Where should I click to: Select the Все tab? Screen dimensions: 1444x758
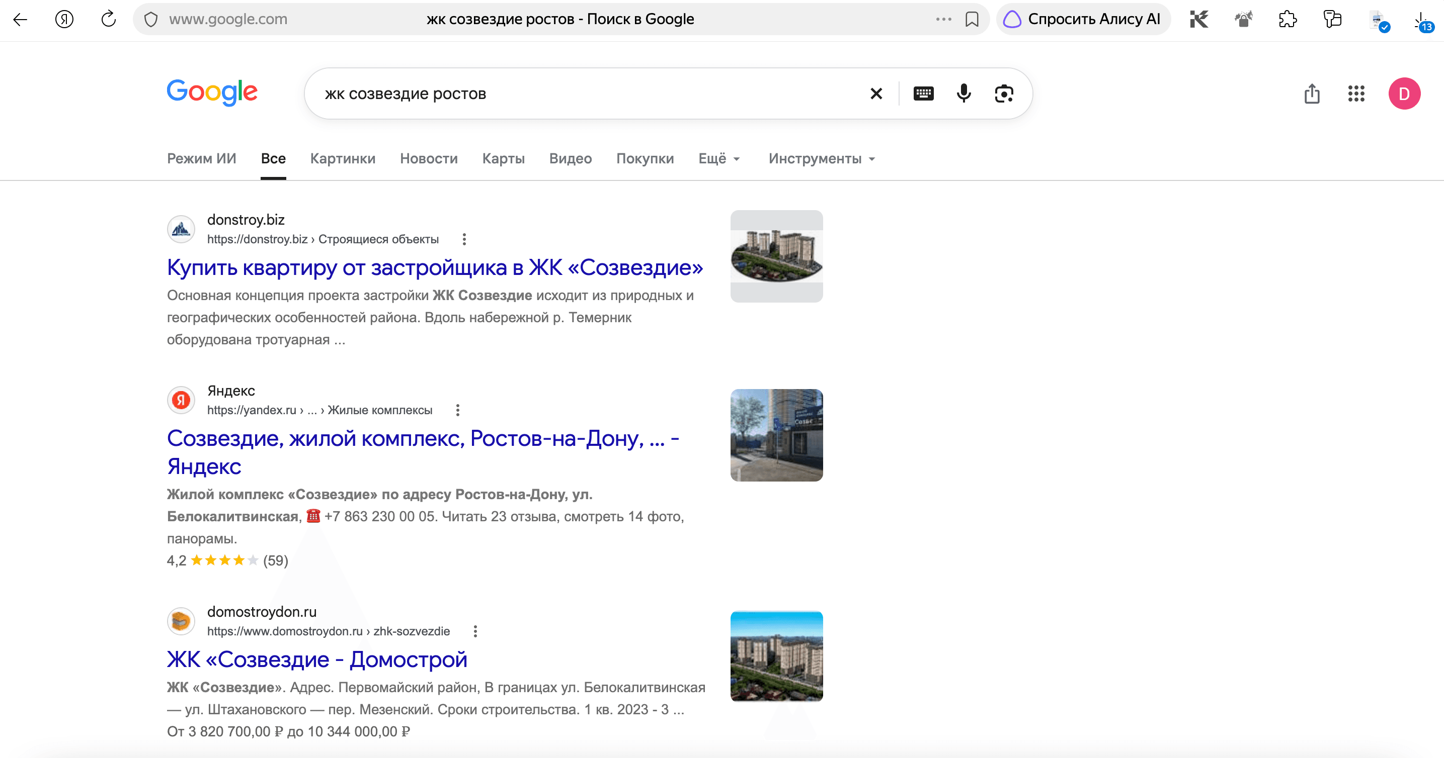274,159
